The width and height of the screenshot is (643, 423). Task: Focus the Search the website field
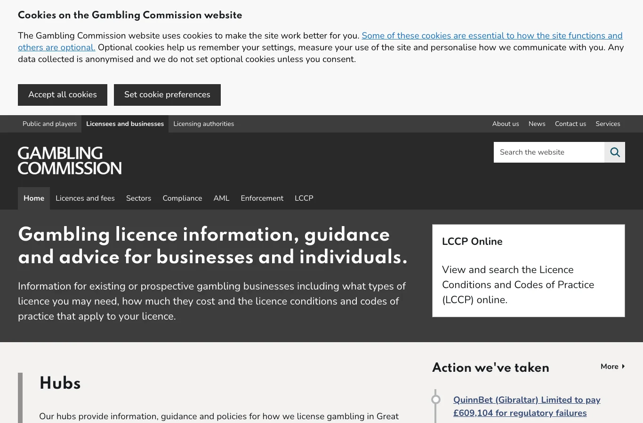pyautogui.click(x=549, y=152)
